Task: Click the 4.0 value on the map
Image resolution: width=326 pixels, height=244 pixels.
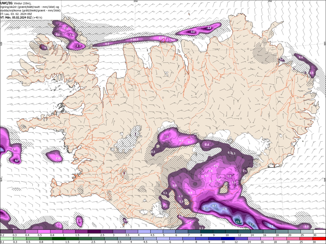Action: click(17, 161)
